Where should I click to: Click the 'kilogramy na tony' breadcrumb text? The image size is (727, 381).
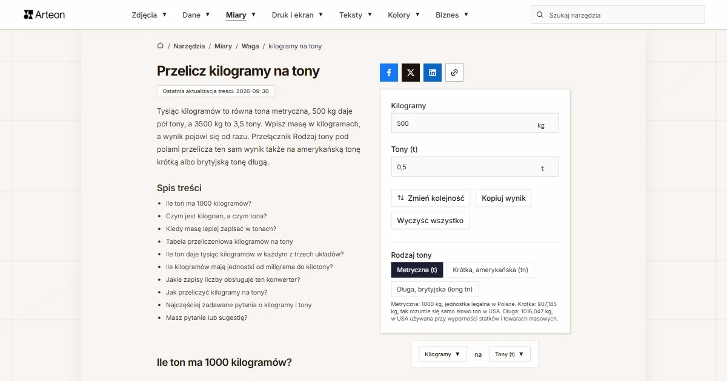coord(295,47)
